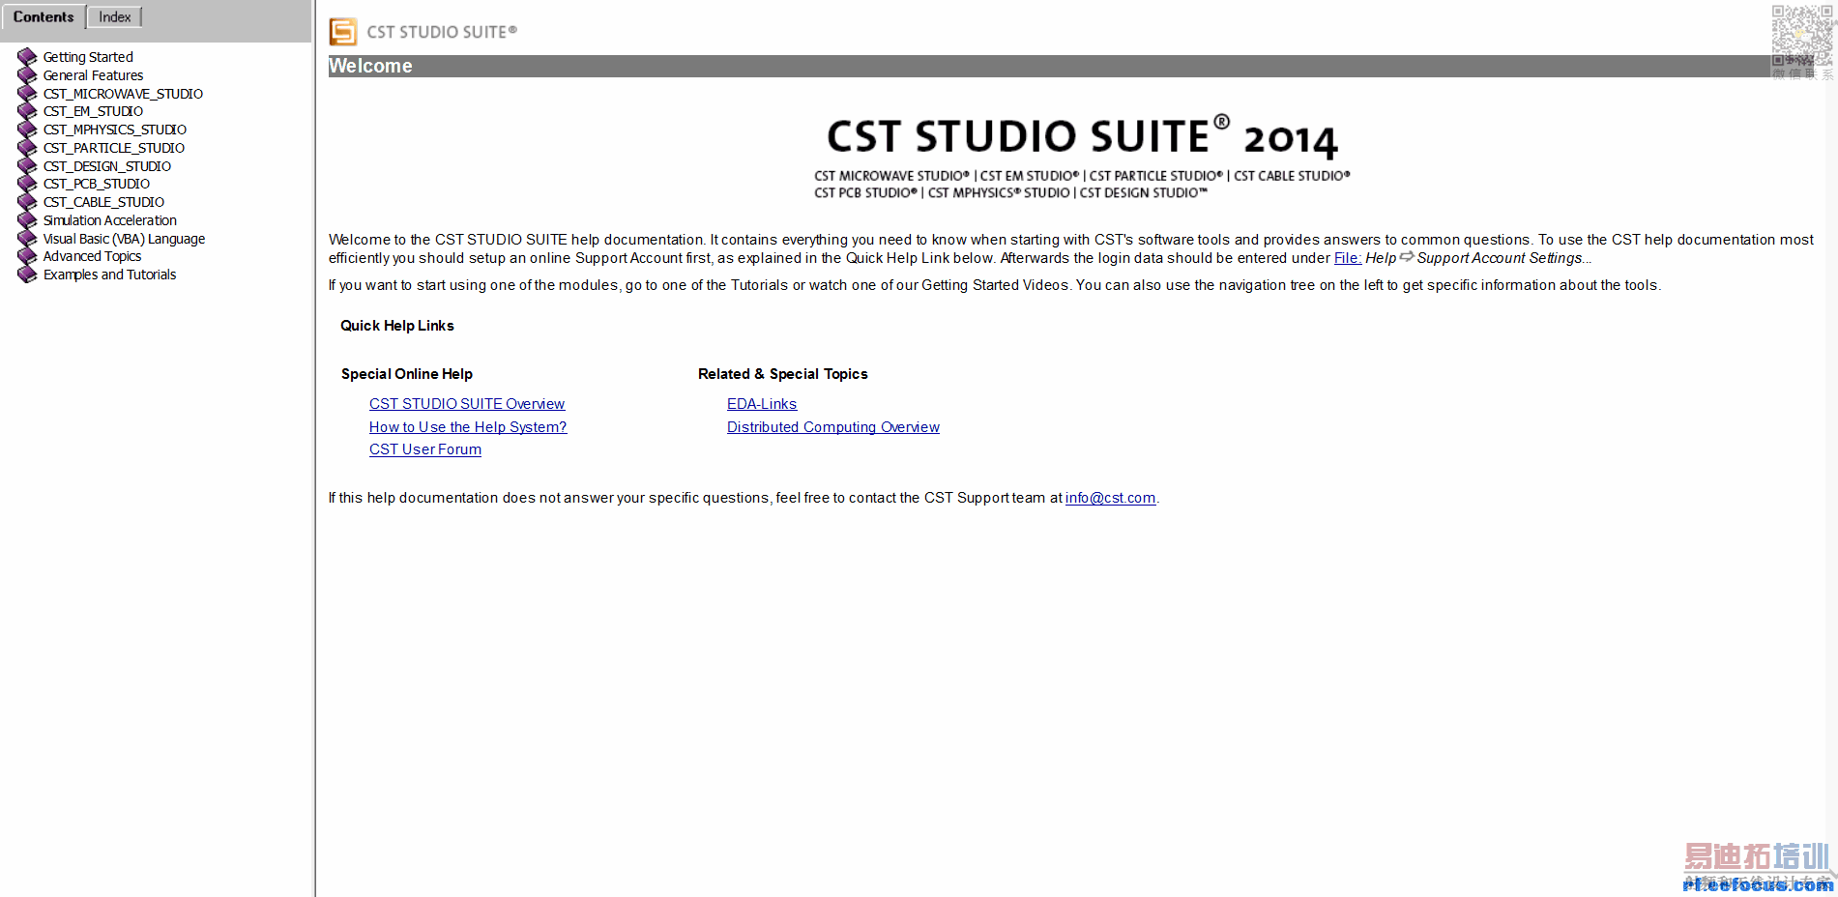
Task: Click the book icon beside CST_MPHYSICS_STUDIO
Action: [x=27, y=130]
